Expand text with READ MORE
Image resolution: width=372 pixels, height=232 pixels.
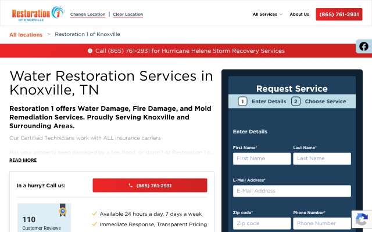pos(23,160)
